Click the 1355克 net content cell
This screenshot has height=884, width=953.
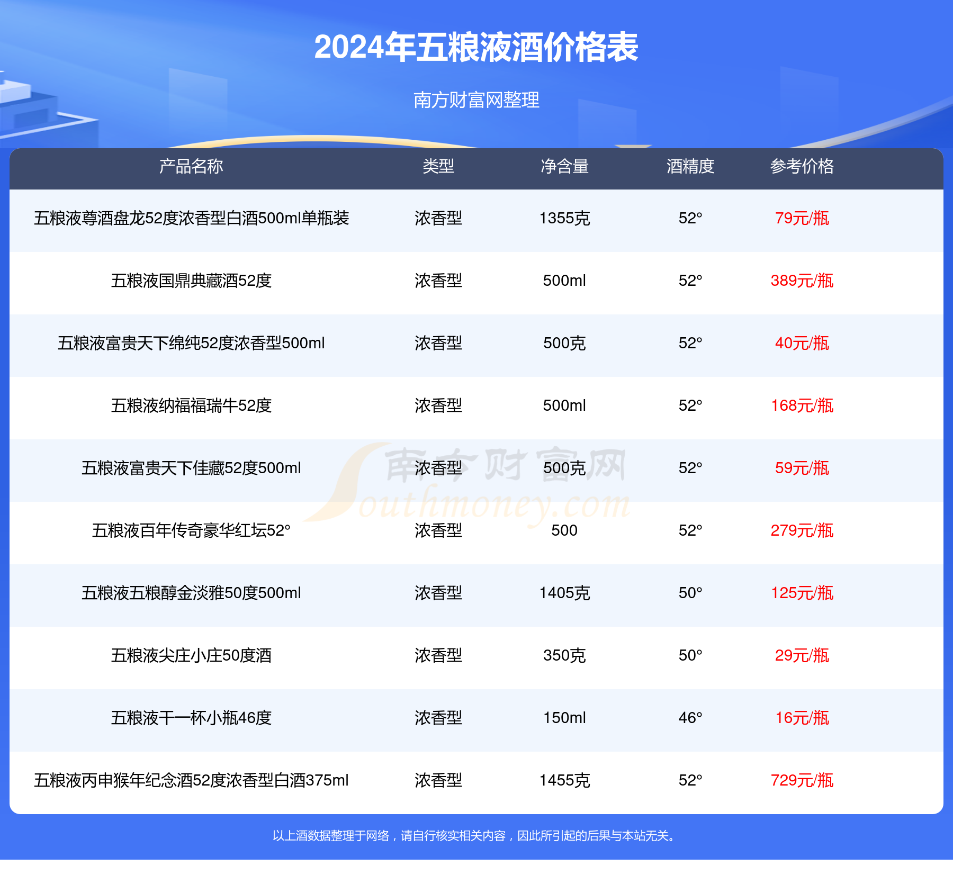click(564, 218)
